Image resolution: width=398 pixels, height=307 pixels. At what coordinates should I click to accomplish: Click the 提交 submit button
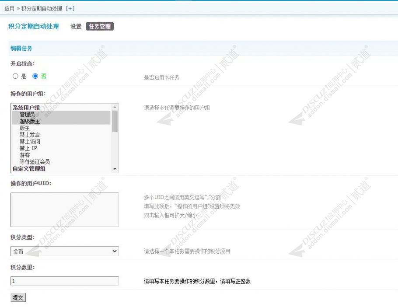(x=18, y=298)
